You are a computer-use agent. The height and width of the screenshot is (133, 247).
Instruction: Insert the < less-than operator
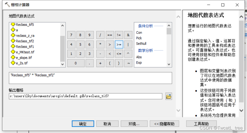click(110, 54)
